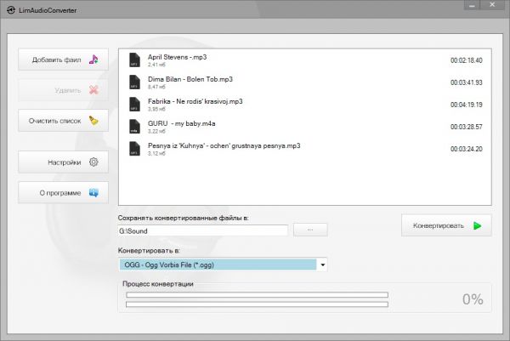The image size is (510, 341).
Task: Select Pesnya iz 'Kuhnya' file row
Action: coord(305,149)
